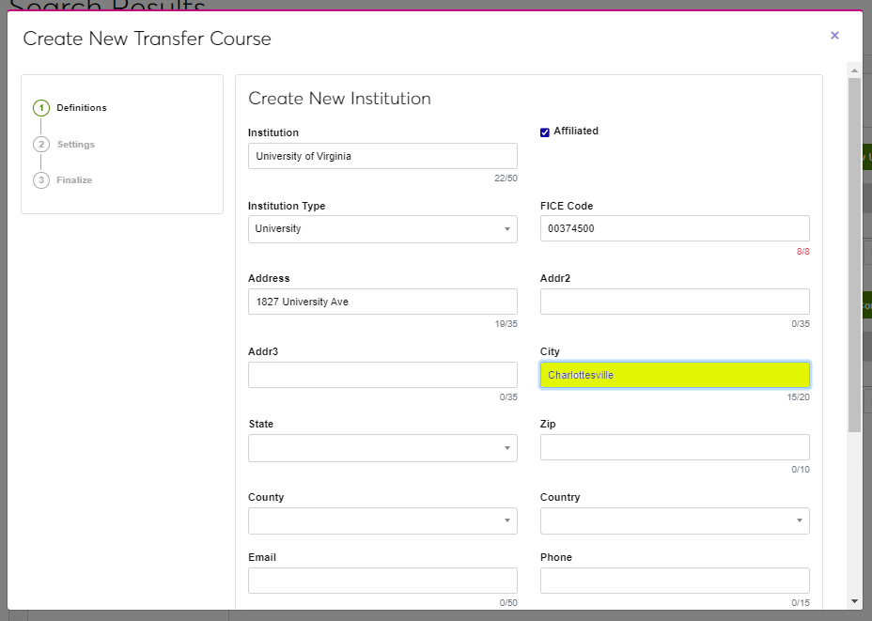This screenshot has width=872, height=621.
Task: Go to step 1 Definitions
Action: (x=70, y=108)
